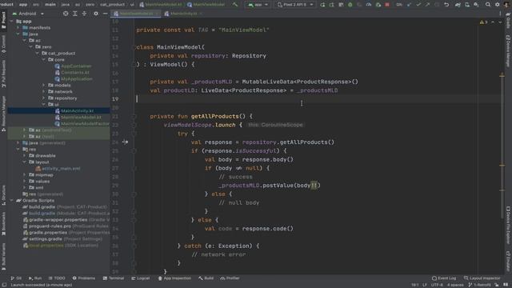Click the green Debug bug icon

coord(350,5)
